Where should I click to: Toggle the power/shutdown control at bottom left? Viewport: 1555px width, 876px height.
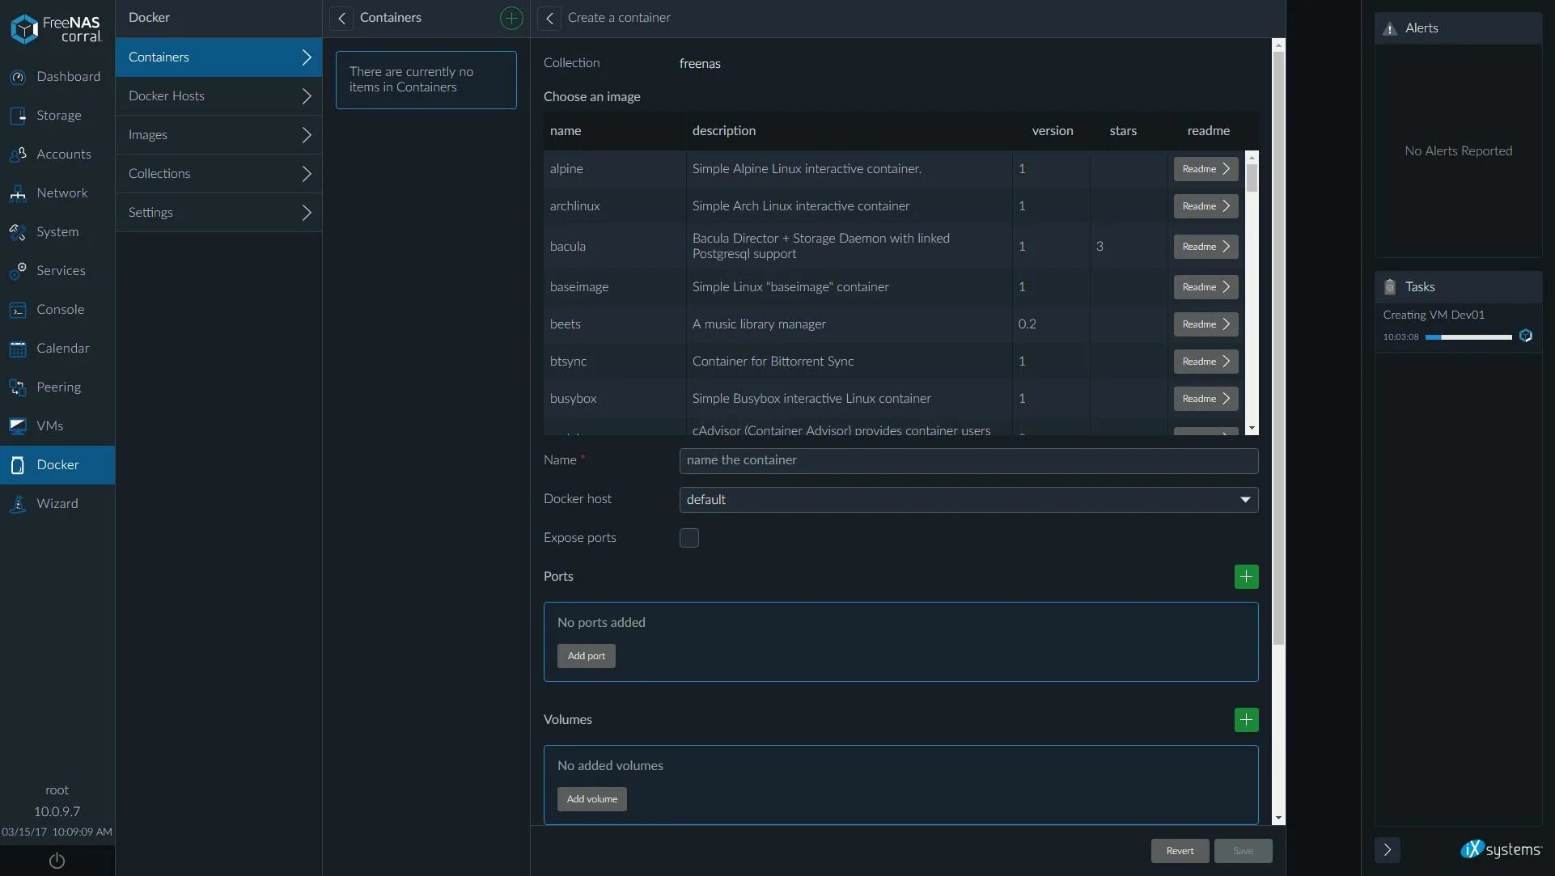point(57,861)
